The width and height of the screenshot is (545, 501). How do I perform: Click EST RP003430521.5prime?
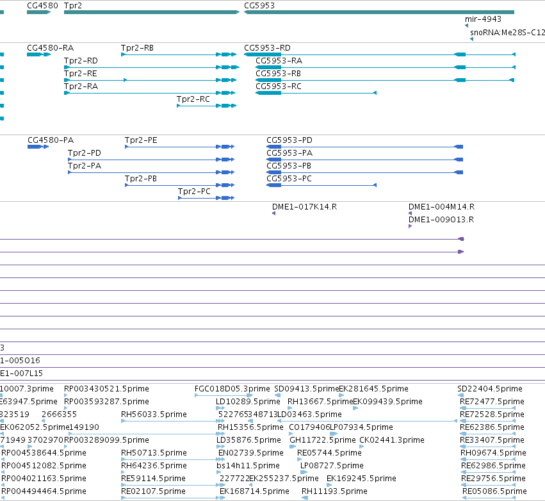tap(106, 389)
